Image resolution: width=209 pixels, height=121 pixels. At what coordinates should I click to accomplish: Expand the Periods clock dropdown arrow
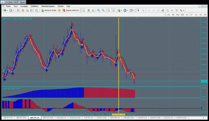127,10
